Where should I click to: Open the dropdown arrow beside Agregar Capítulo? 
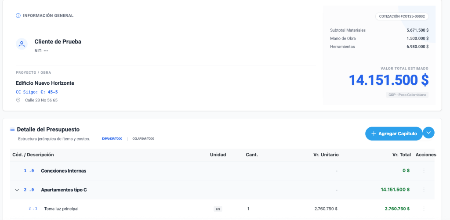(428, 133)
